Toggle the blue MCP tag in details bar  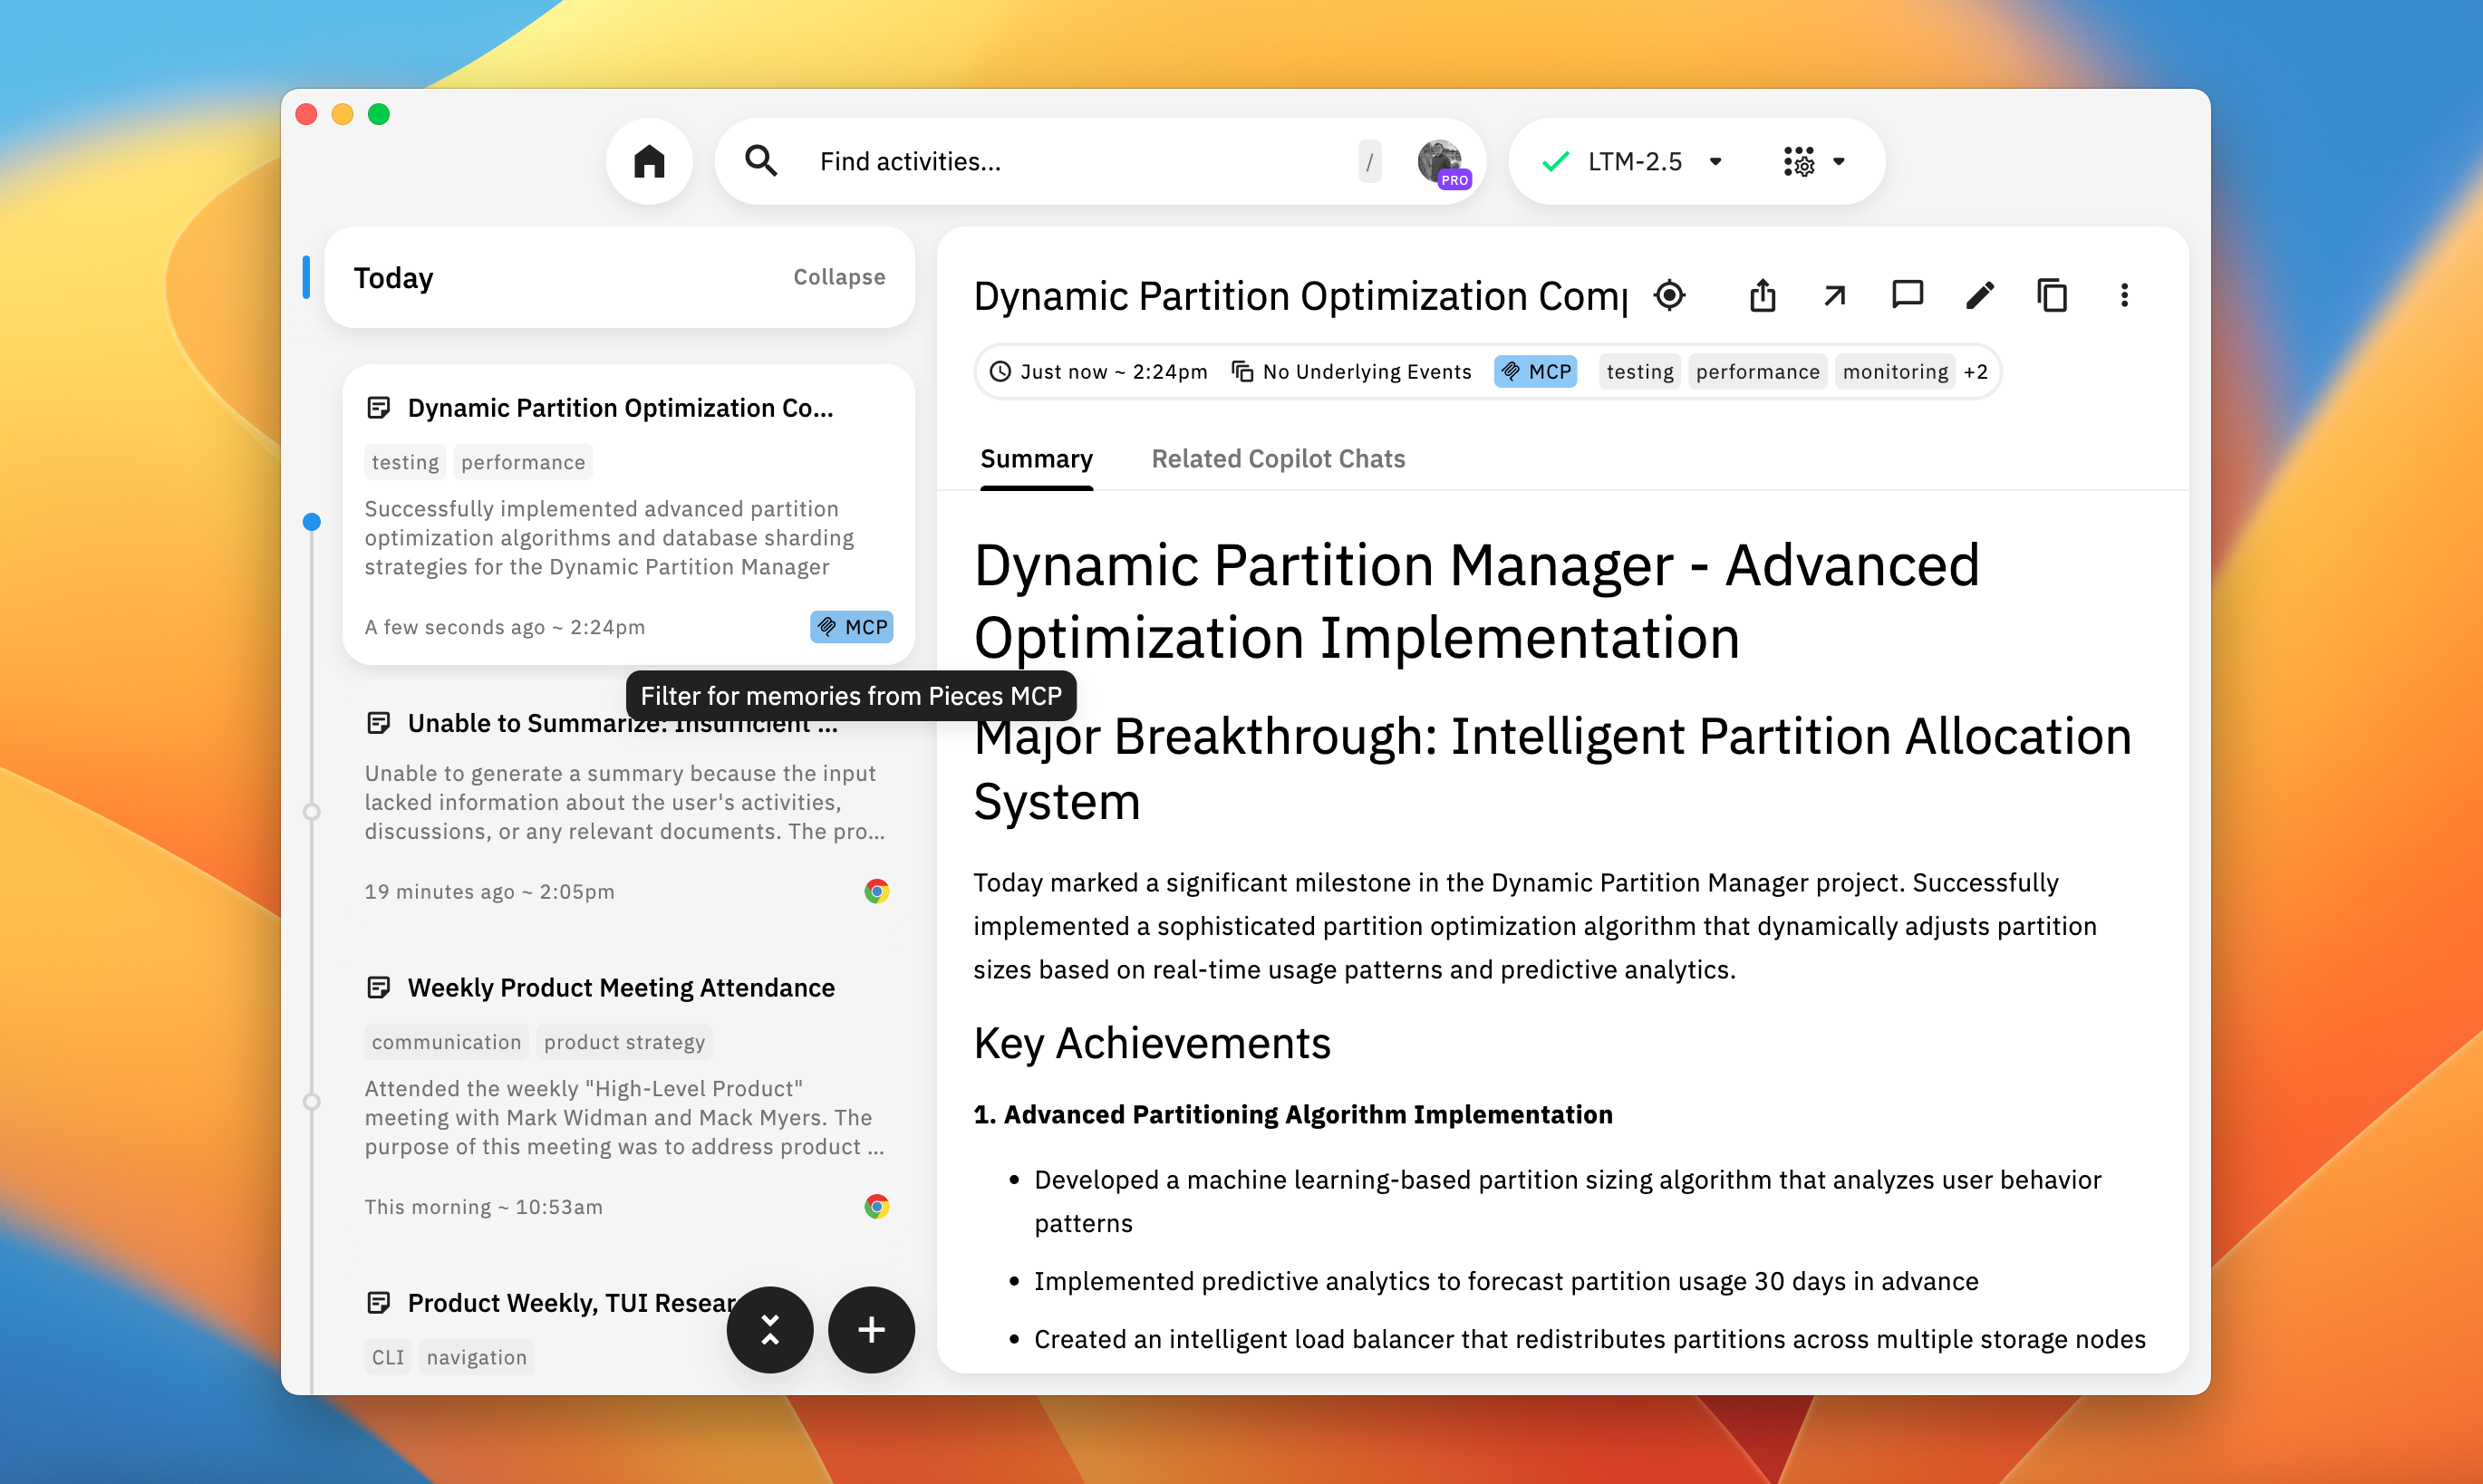tap(1536, 372)
